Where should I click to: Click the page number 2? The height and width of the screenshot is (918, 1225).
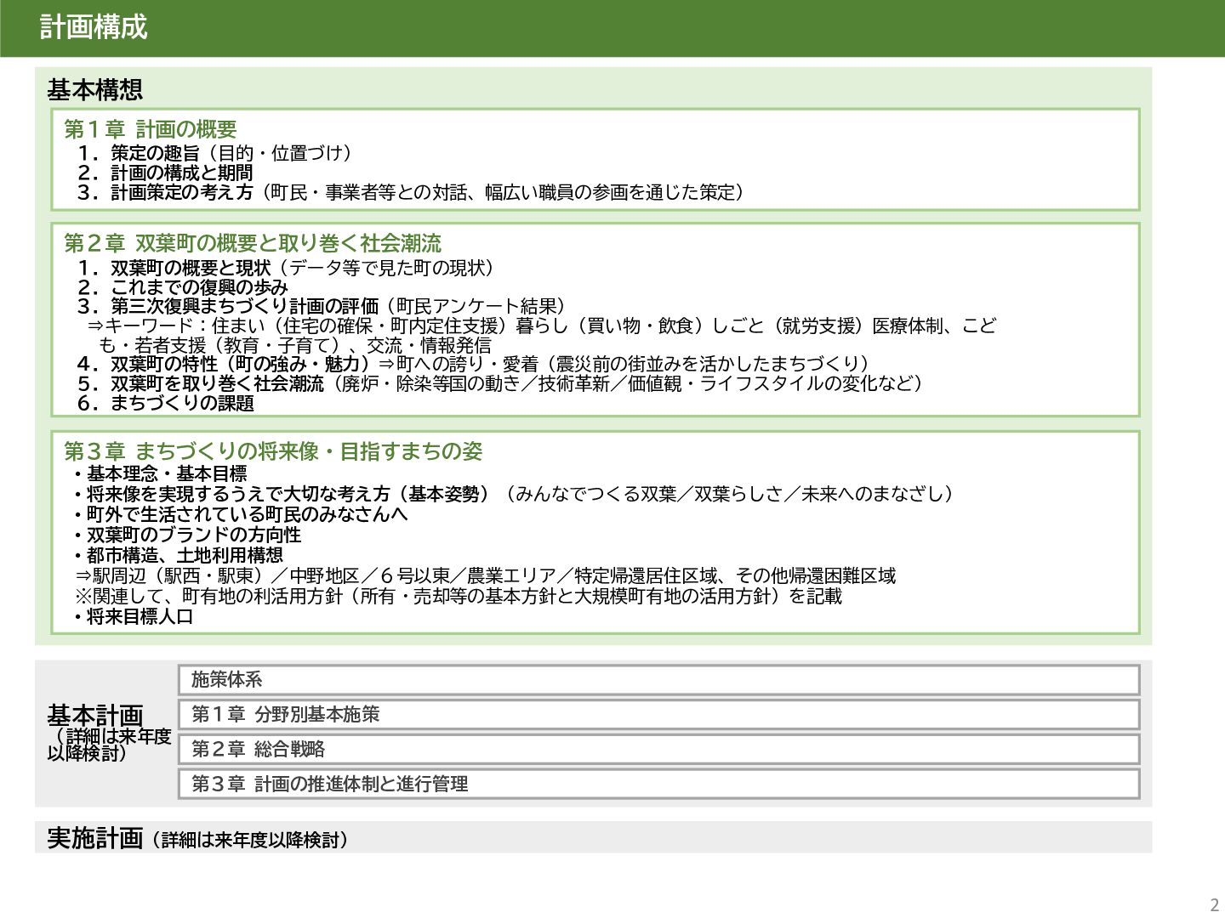coord(1214,904)
